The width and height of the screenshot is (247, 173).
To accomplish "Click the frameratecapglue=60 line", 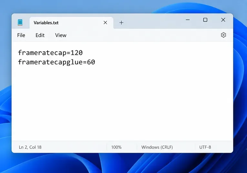I will pos(57,62).
